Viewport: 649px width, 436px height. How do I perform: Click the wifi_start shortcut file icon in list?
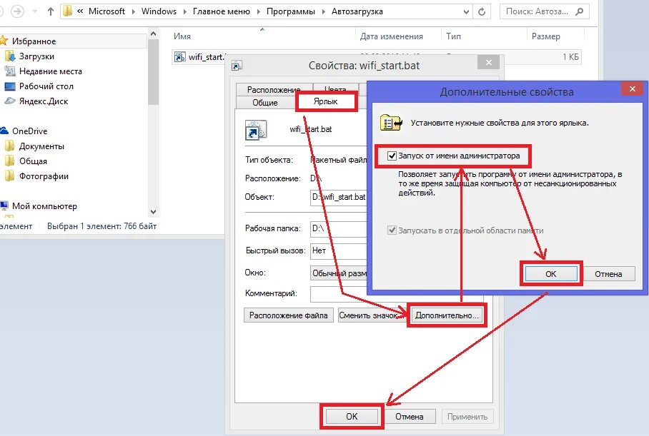(x=179, y=56)
